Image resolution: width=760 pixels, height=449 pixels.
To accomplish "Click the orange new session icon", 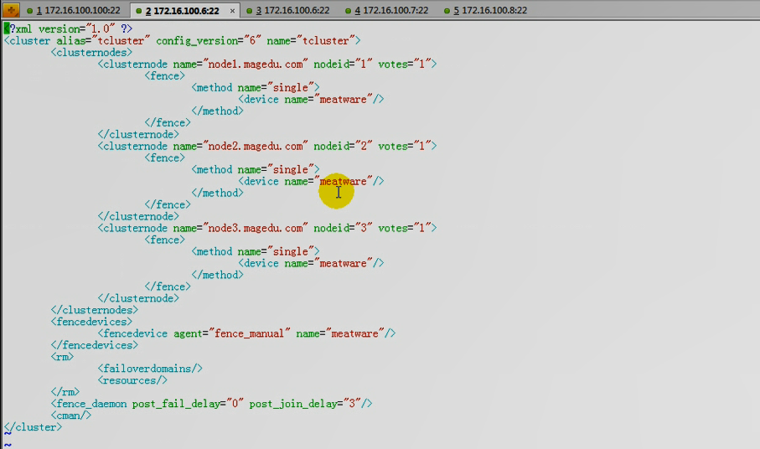I will pyautogui.click(x=12, y=10).
